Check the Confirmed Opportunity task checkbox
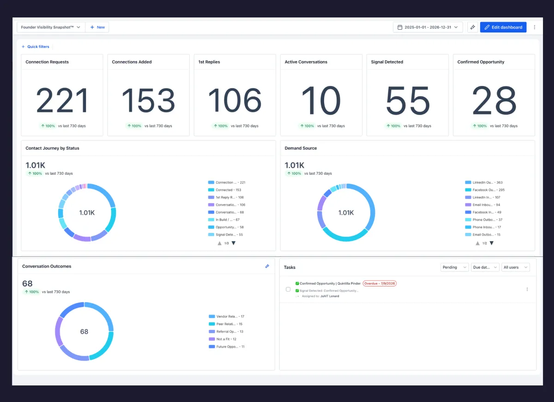The width and height of the screenshot is (554, 402). pyautogui.click(x=288, y=289)
